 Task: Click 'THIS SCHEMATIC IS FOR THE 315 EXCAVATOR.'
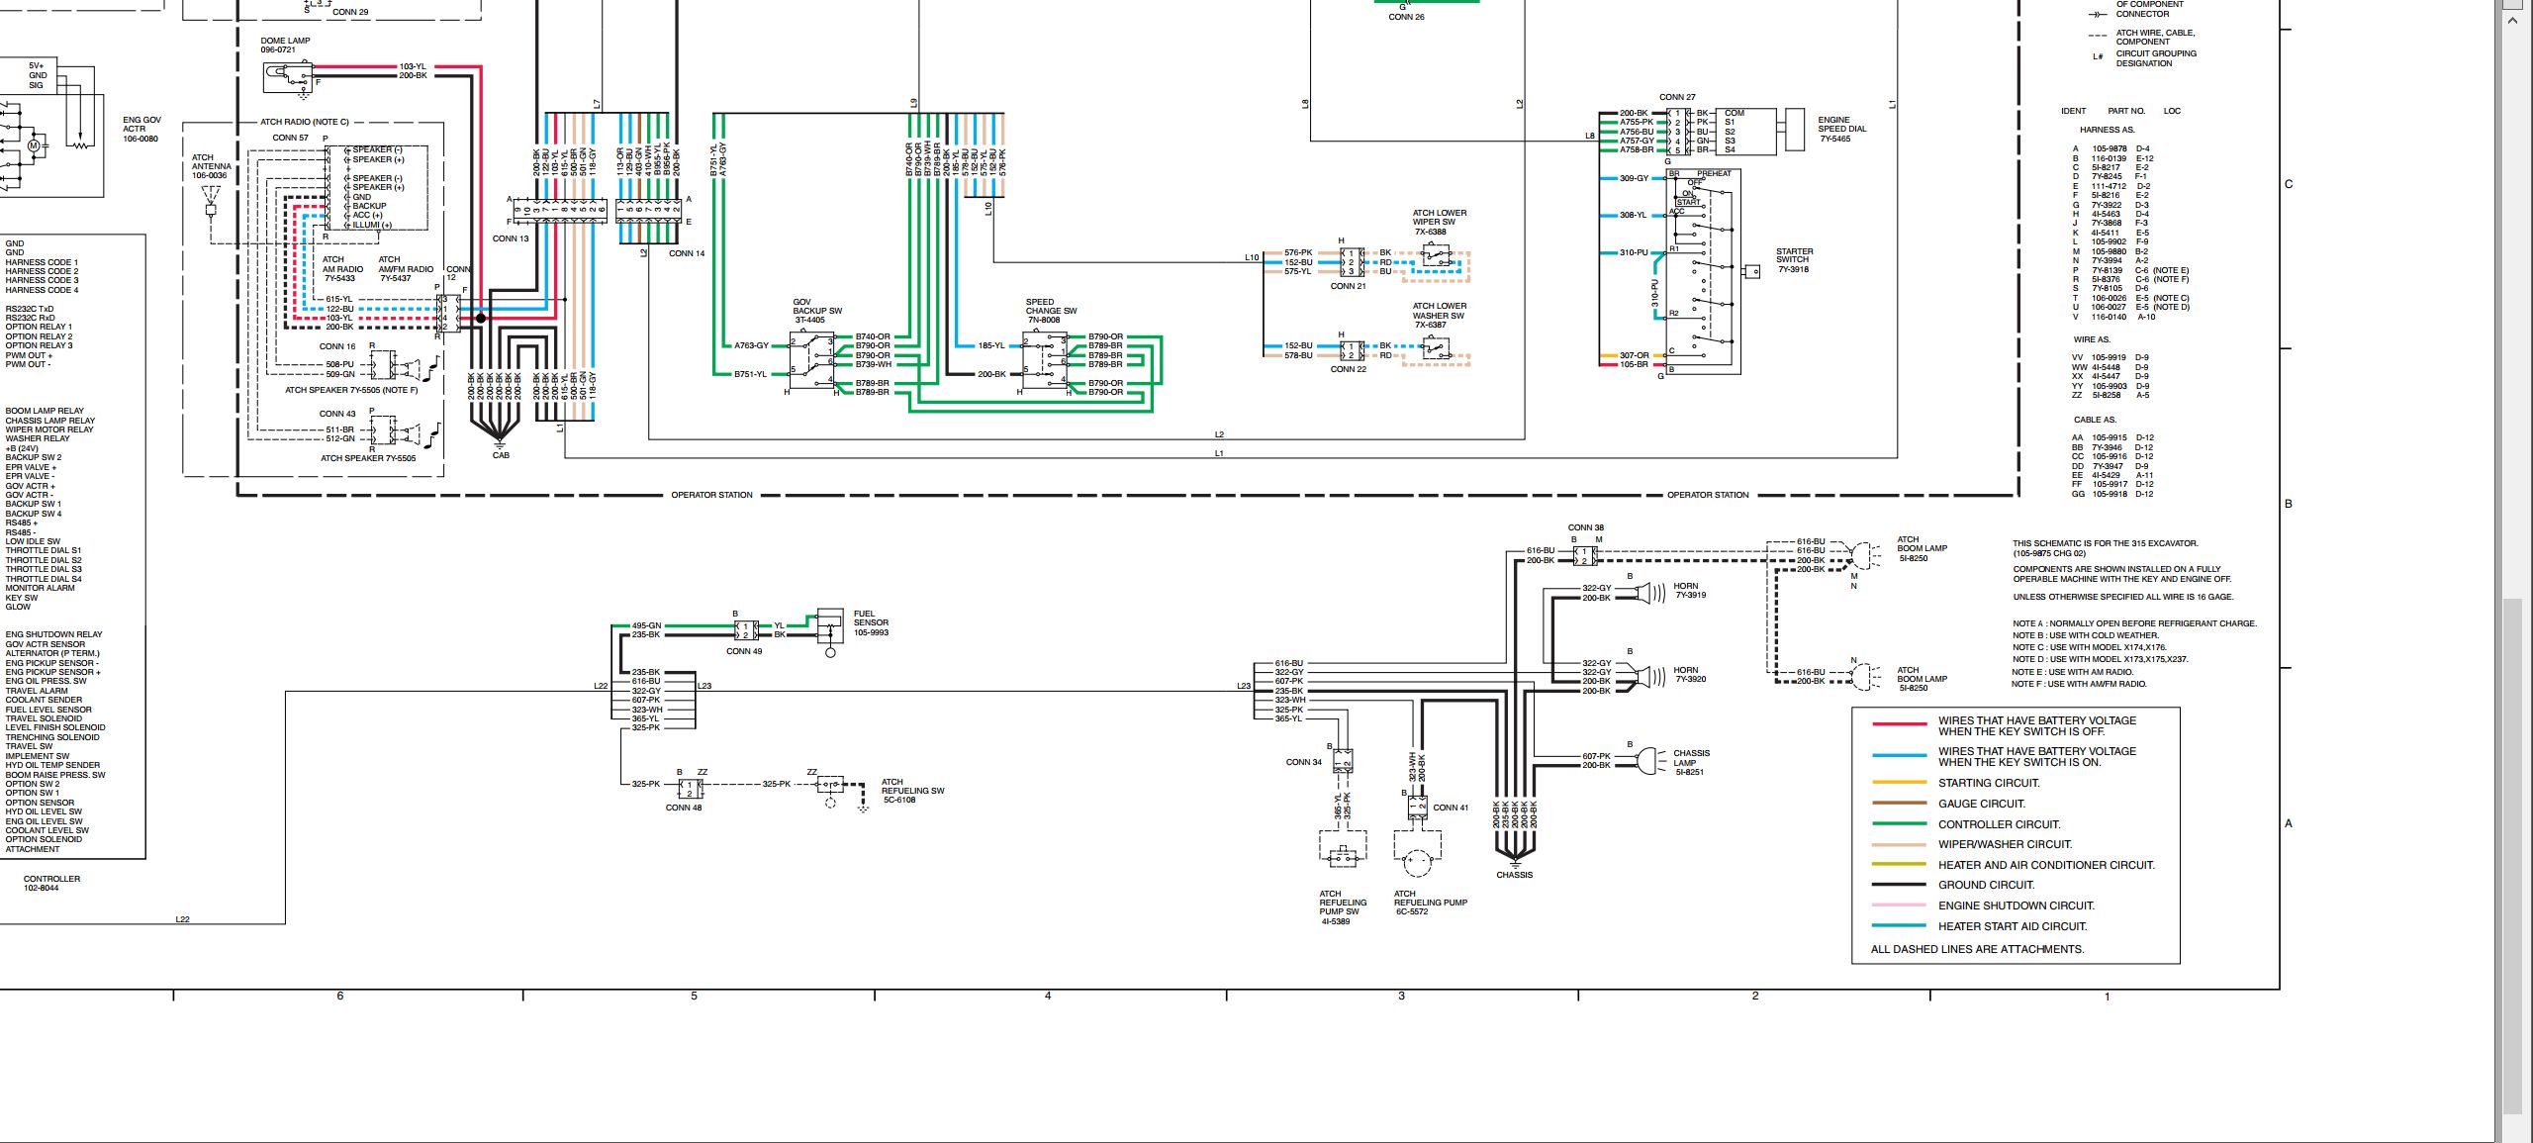[x=2105, y=543]
